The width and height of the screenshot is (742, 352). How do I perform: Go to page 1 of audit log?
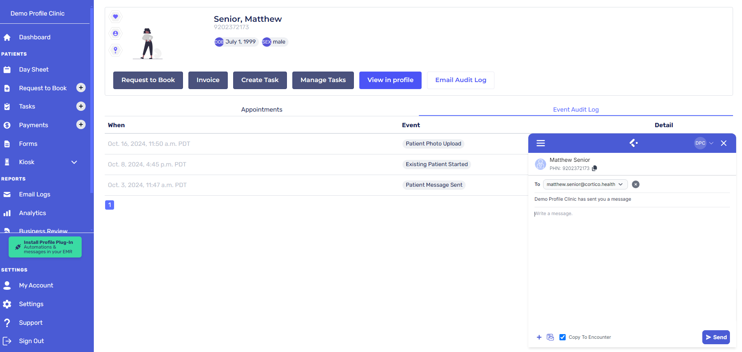pyautogui.click(x=109, y=205)
